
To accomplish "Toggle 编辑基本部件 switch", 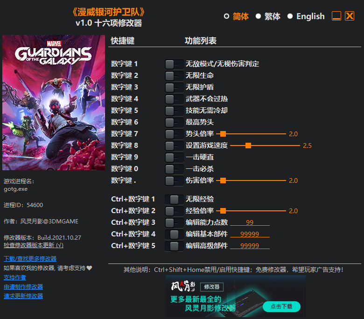I will click(x=174, y=234).
